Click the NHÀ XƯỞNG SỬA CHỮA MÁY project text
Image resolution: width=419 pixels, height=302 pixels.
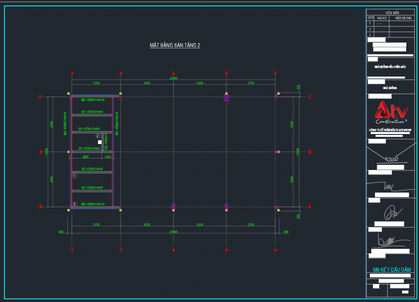pos(390,67)
